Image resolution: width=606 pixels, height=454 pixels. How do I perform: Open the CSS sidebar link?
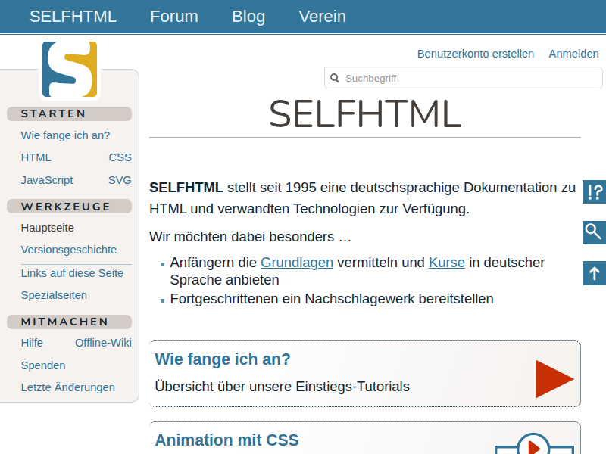coord(120,157)
